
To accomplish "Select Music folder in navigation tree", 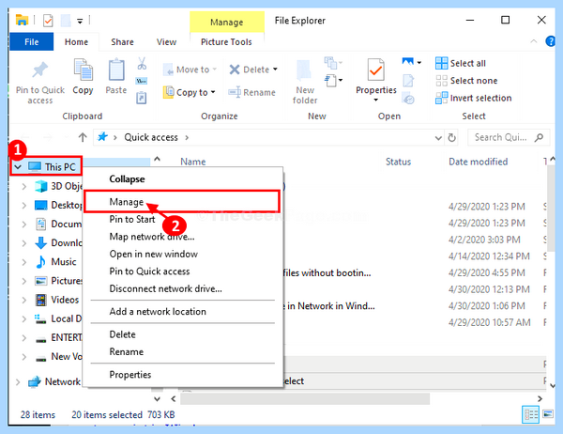I will (64, 262).
